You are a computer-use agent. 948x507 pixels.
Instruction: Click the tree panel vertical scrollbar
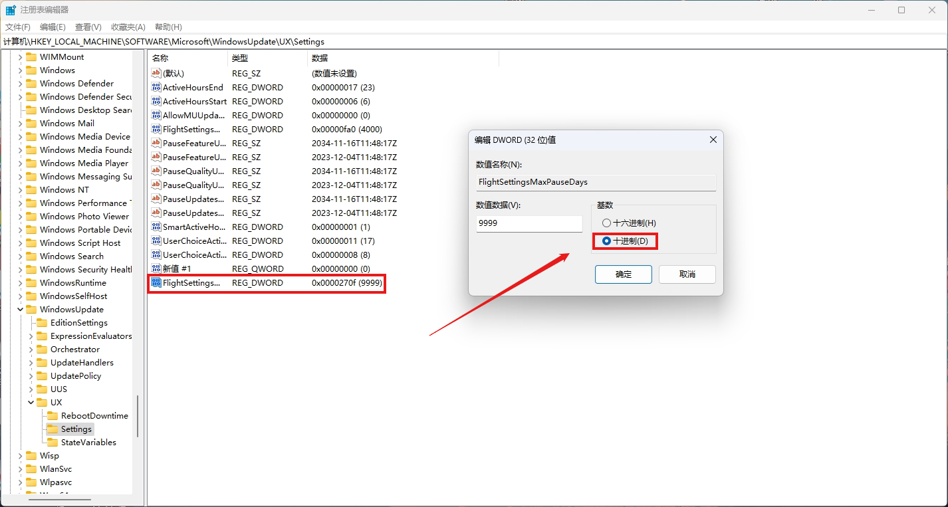[138, 415]
